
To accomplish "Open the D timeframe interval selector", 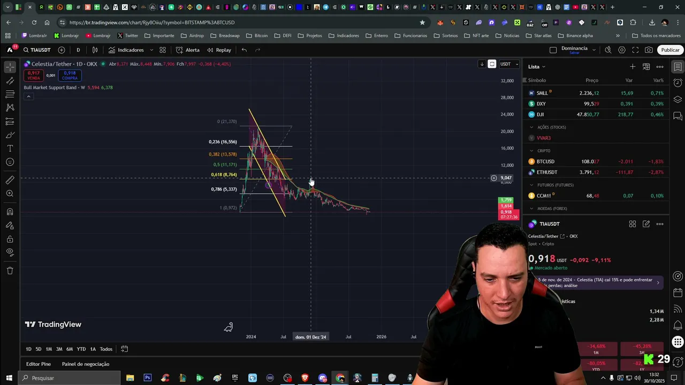I will click(78, 50).
